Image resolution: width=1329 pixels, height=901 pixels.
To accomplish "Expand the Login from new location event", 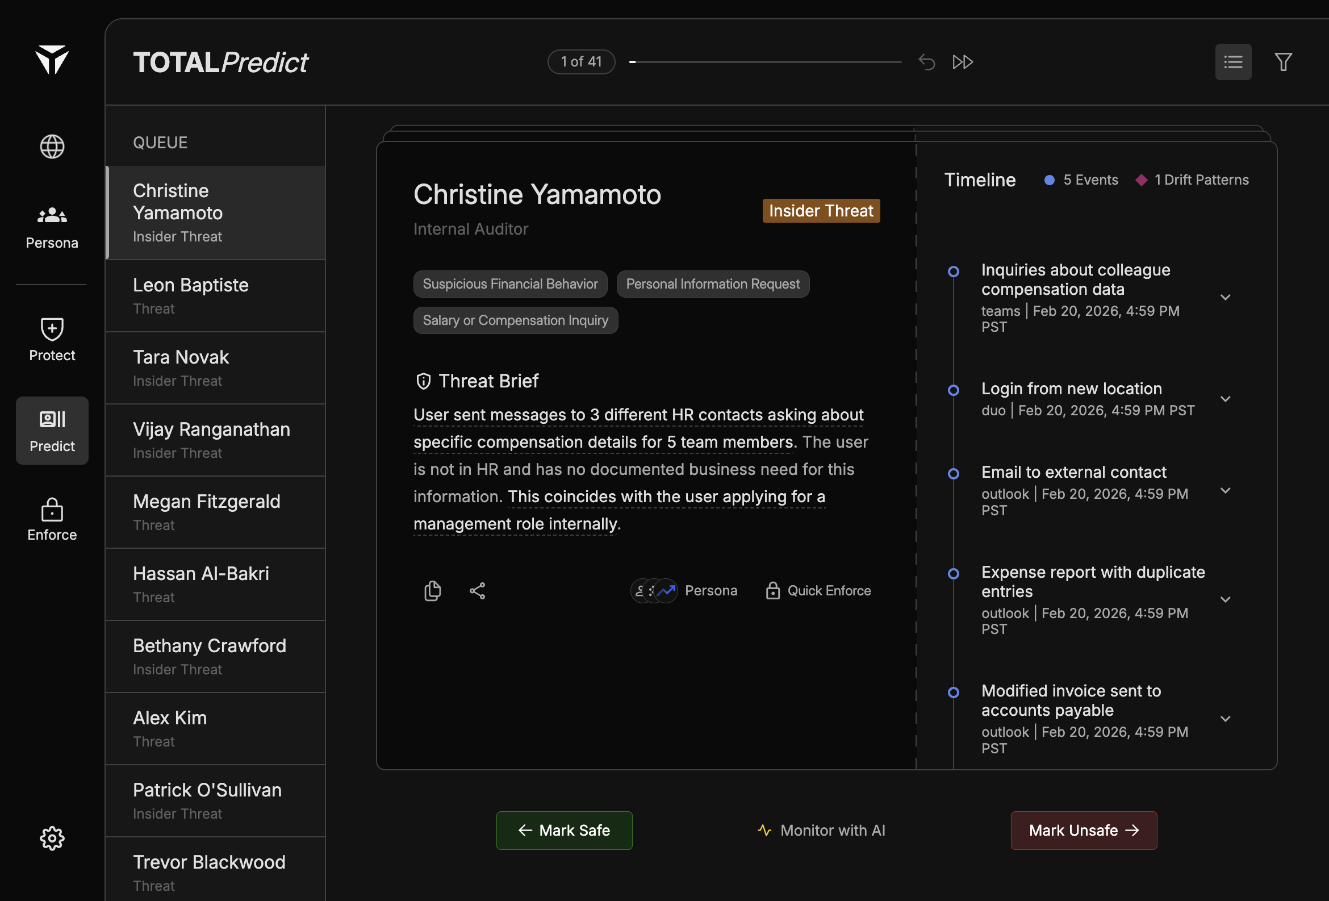I will coord(1226,399).
